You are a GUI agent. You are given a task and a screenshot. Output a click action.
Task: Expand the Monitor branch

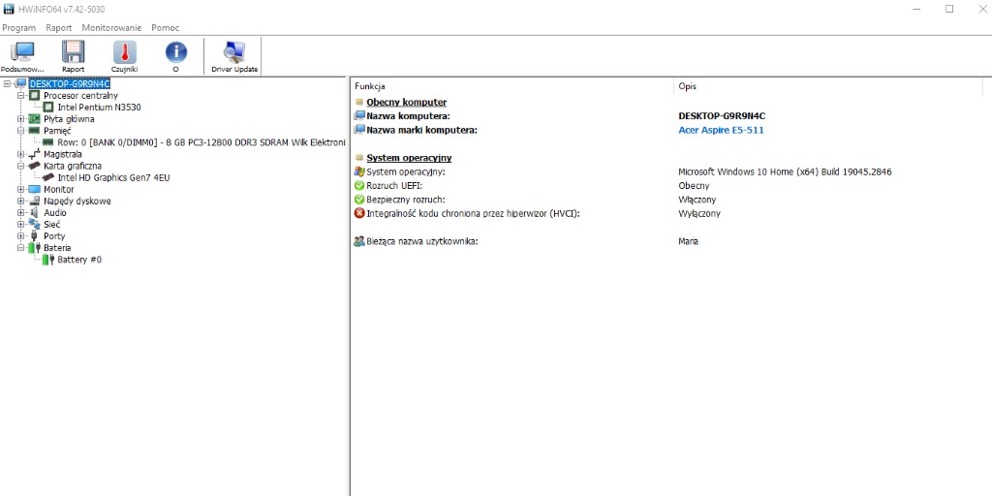pos(21,189)
